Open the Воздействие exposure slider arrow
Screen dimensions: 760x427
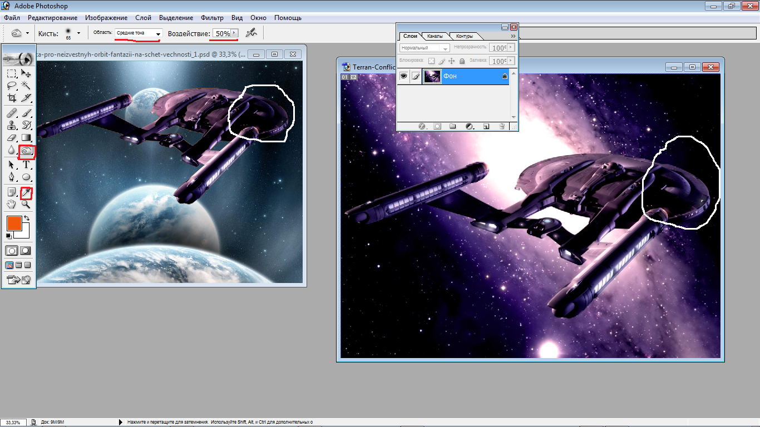pos(234,33)
